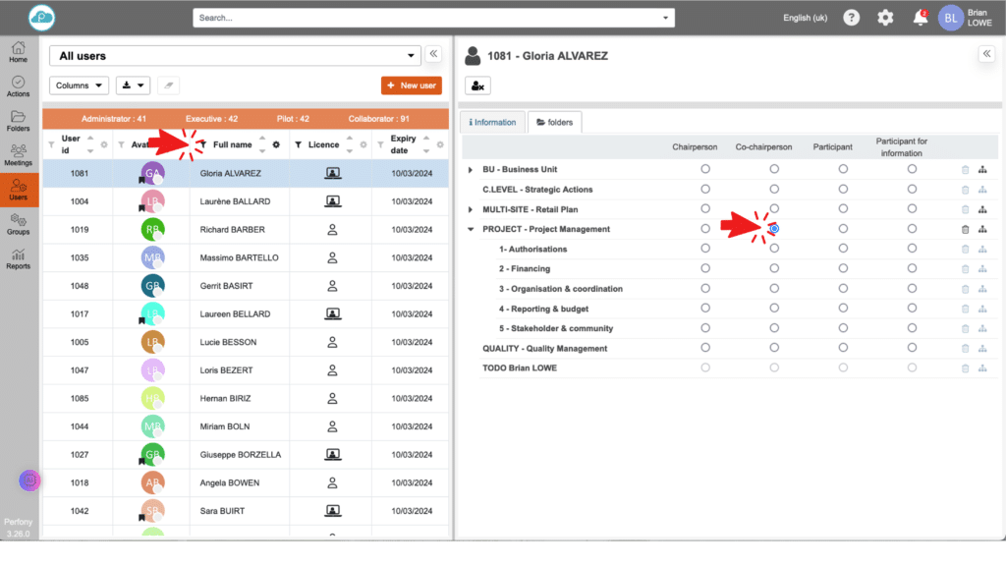Click the top search input field
The width and height of the screenshot is (1006, 566).
[x=432, y=18]
